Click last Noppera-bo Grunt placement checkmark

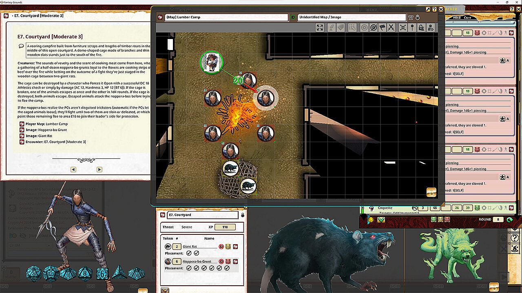(x=227, y=268)
